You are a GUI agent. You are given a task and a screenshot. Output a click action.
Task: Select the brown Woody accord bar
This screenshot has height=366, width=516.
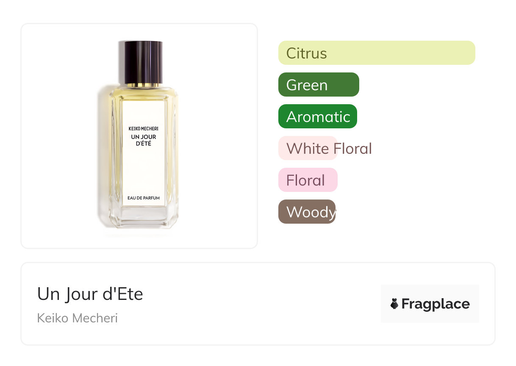coord(307,212)
